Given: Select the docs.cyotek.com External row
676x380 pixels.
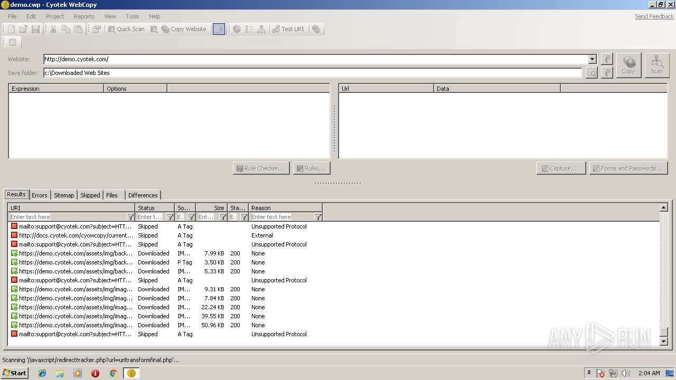Looking at the screenshot, I should 165,235.
